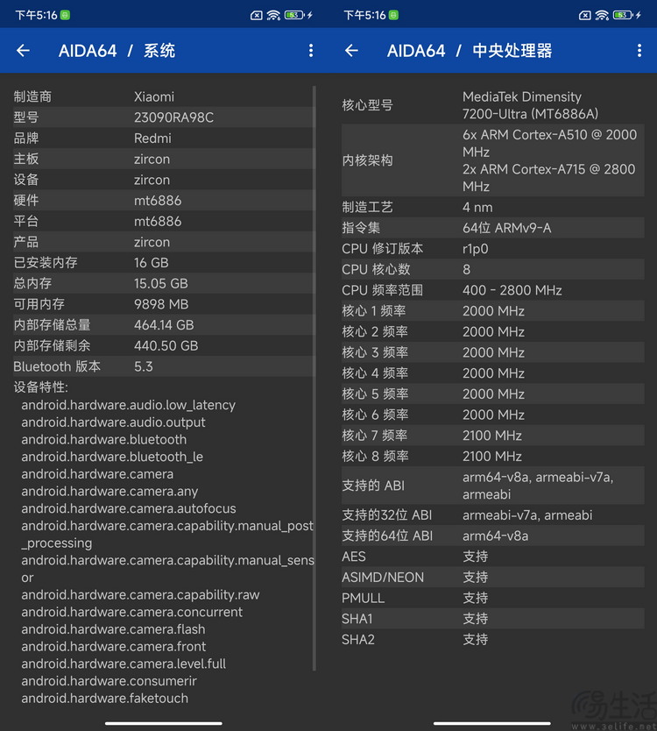Select android.hardware.faketouch entry
657x731 pixels.
pyautogui.click(x=105, y=699)
